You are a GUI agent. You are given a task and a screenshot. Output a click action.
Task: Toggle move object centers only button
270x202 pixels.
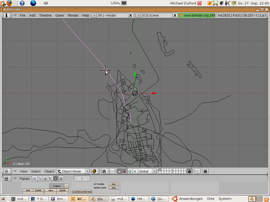(x=112, y=171)
